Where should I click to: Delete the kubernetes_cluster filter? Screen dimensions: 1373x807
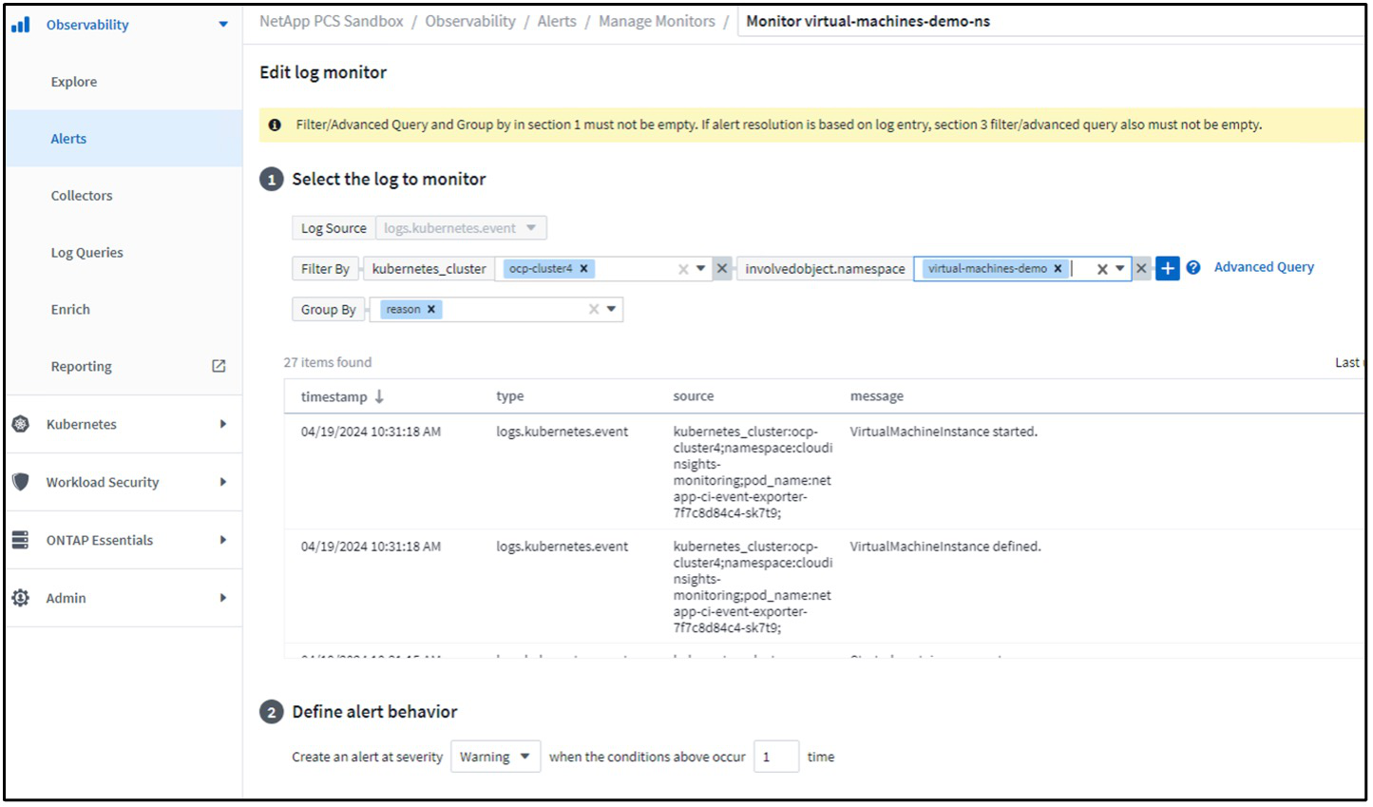tap(722, 269)
